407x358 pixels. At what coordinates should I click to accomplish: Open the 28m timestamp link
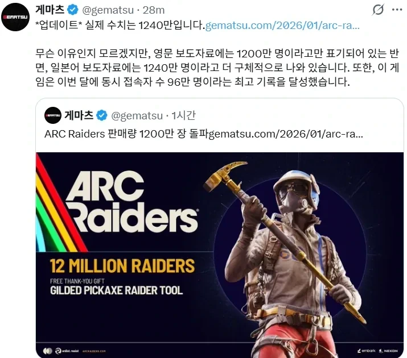(x=154, y=10)
